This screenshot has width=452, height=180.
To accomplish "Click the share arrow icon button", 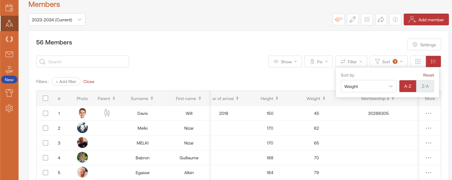I will pyautogui.click(x=381, y=19).
